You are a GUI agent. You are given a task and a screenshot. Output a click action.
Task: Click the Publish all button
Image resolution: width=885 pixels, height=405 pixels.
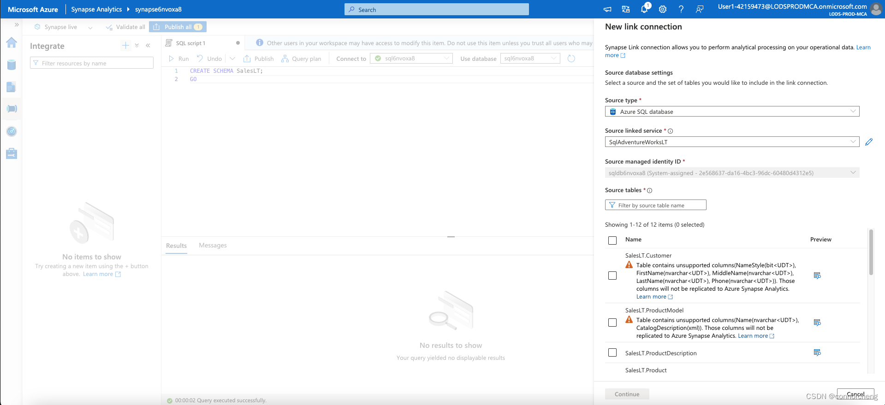click(178, 27)
